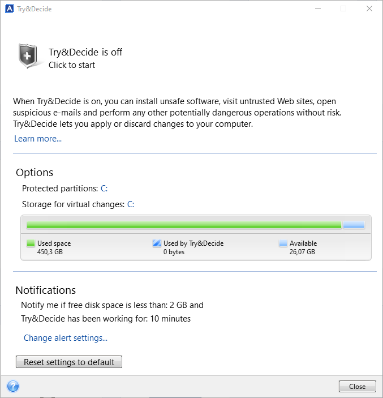
Task: Open the Learn more link
Action: [38, 139]
